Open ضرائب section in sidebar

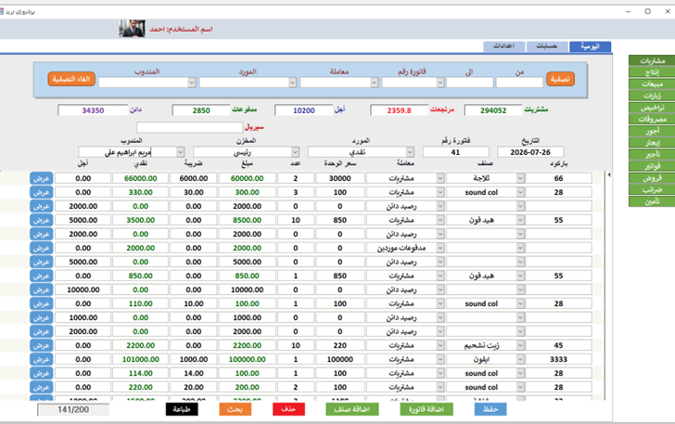pos(652,189)
